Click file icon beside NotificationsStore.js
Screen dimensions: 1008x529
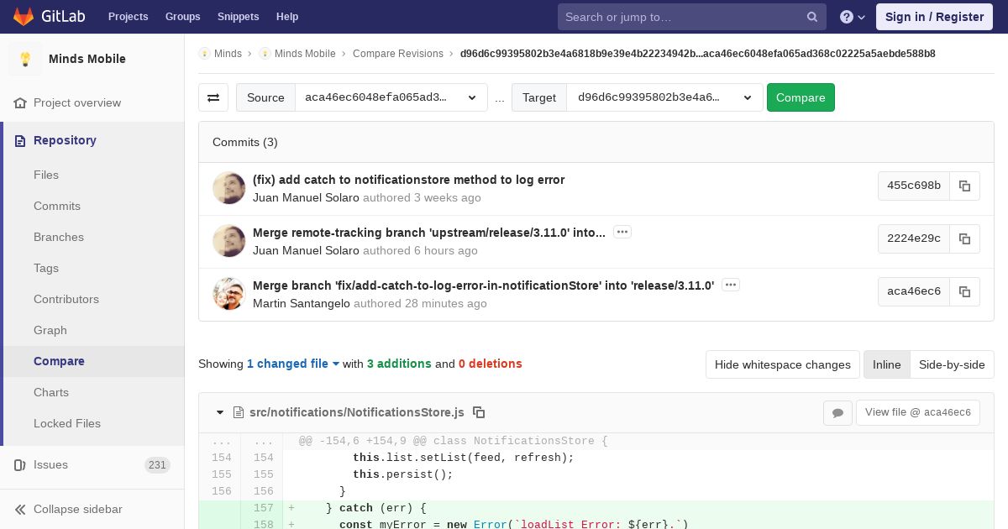(x=239, y=412)
